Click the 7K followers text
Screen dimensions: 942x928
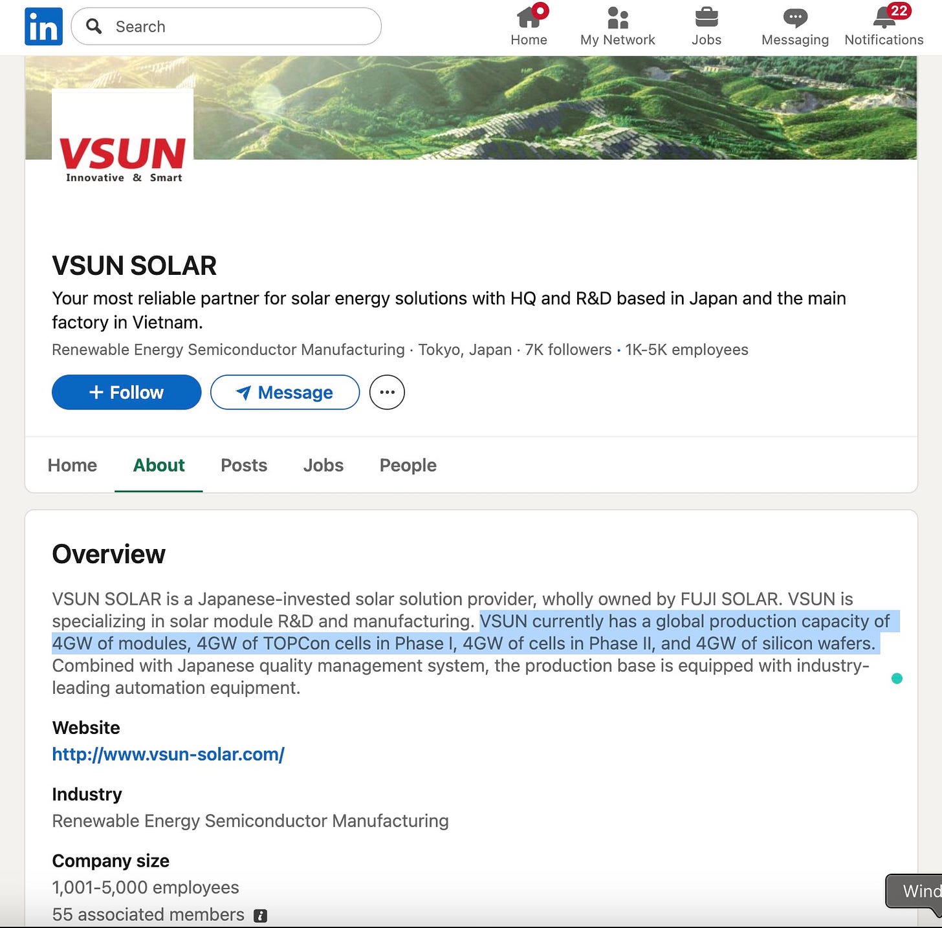568,350
